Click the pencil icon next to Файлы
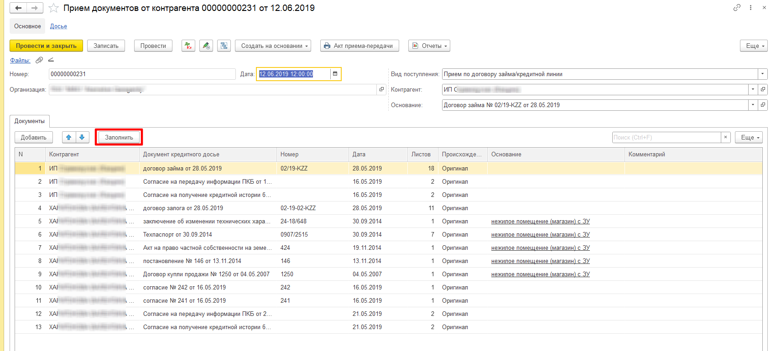Viewport: 776px width, 351px height. tap(51, 60)
